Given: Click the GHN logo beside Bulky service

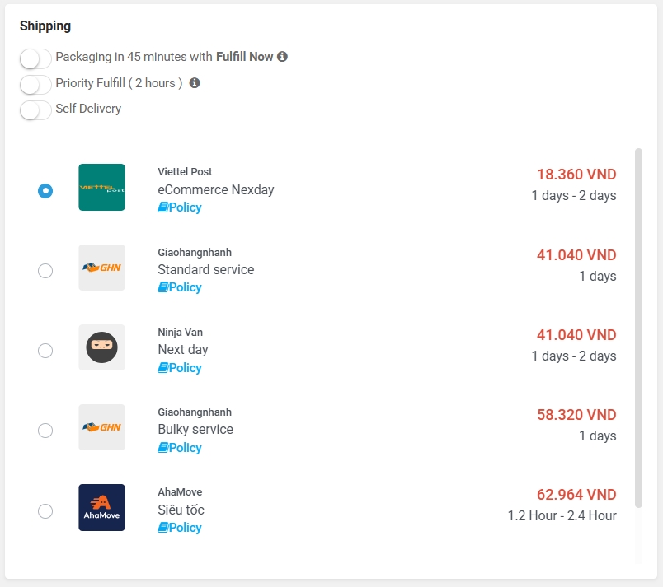Looking at the screenshot, I should pos(101,427).
